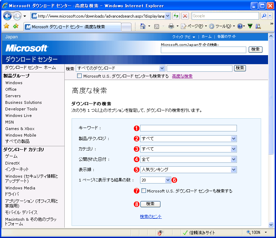276x238 pixels.
Task: Open ダウンロード センター ホーム in sidebar
Action: [x=30, y=68]
